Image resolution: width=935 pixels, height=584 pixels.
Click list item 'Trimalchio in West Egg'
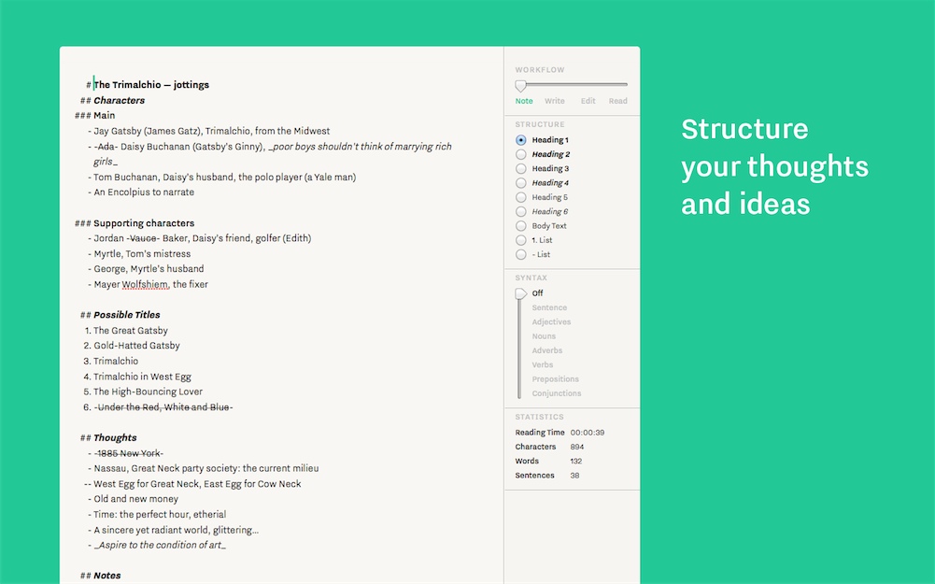coord(142,377)
